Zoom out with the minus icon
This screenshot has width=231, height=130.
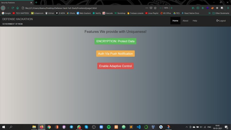tap(160, 8)
